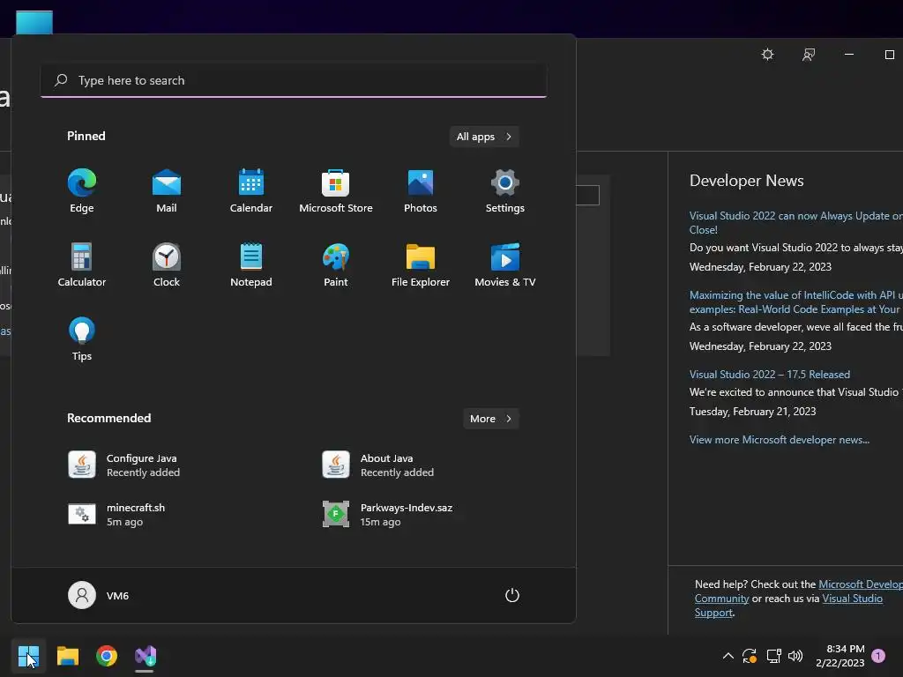
Task: Switch to Visual Studio on the taskbar
Action: 146,656
